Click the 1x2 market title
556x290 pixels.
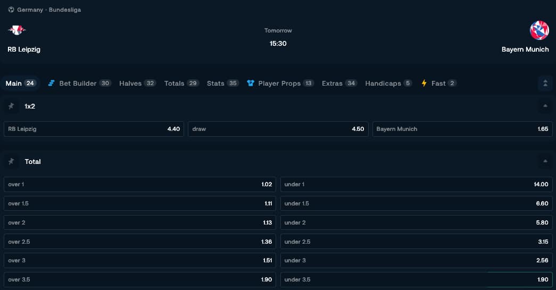click(x=30, y=106)
